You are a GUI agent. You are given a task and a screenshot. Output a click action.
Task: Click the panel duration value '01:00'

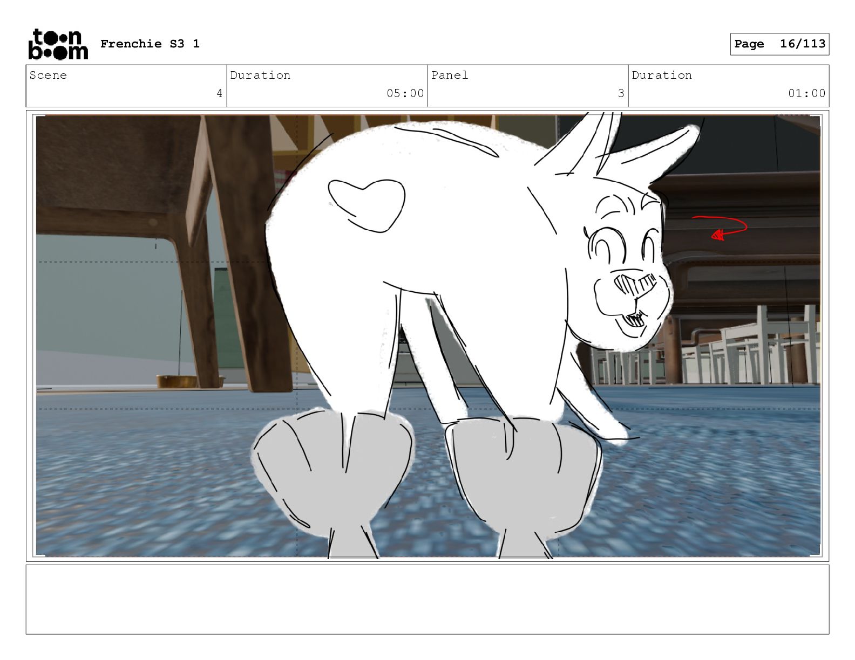(x=806, y=93)
